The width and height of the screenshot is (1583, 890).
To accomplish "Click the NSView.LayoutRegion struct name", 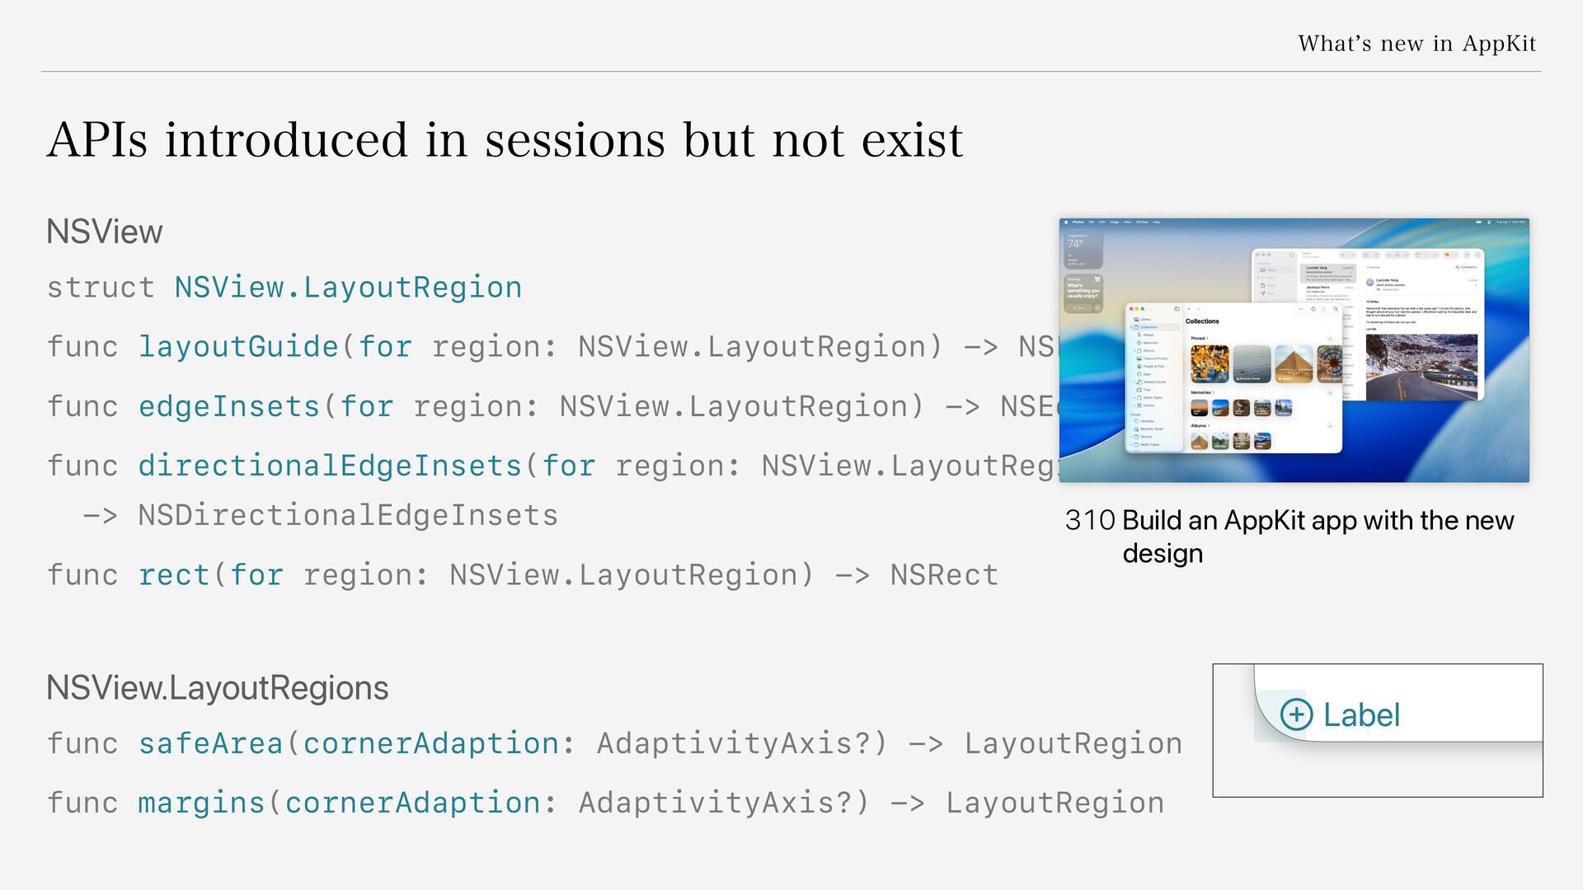I will click(x=348, y=288).
